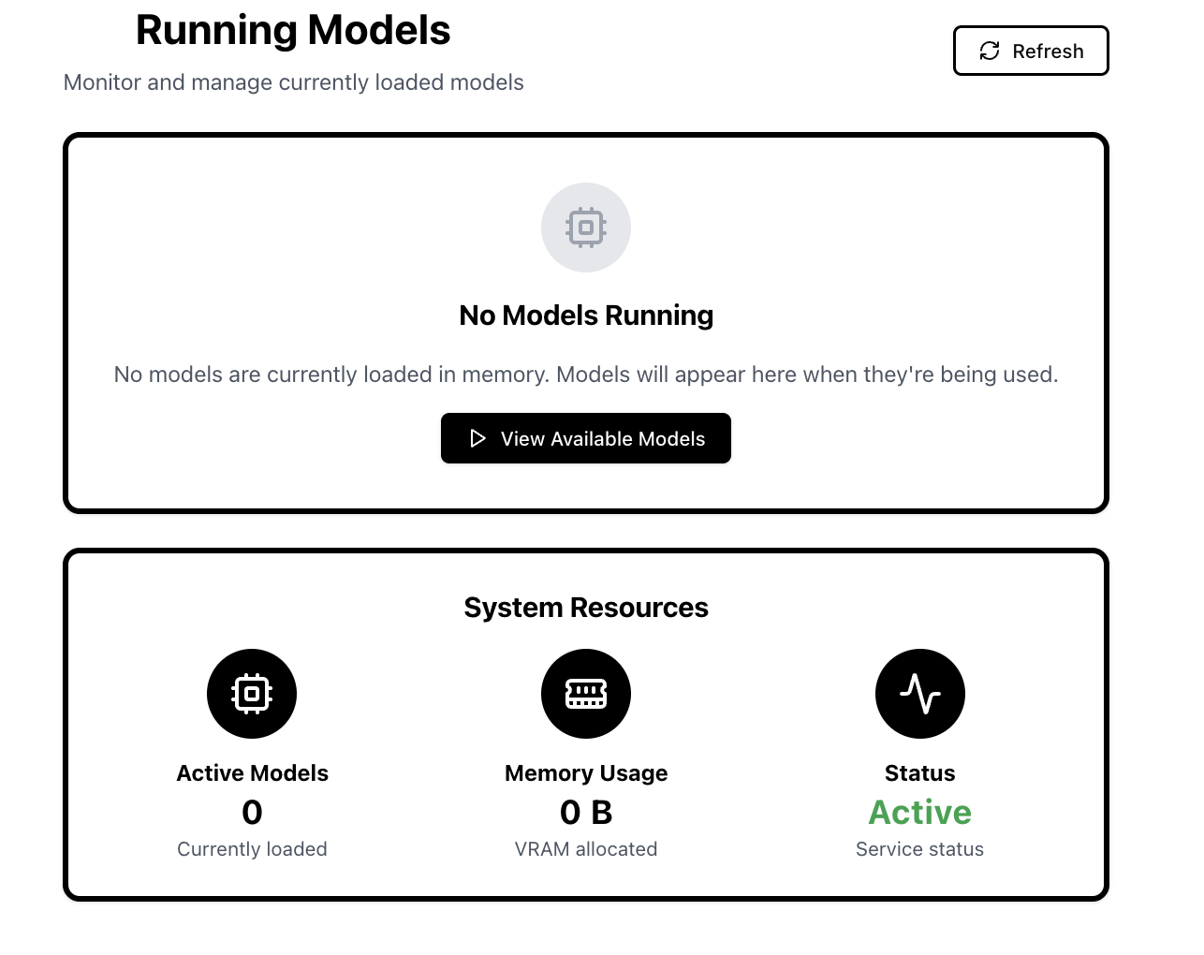The height and width of the screenshot is (955, 1204).
Task: Select the System Resources heading
Action: pos(586,608)
